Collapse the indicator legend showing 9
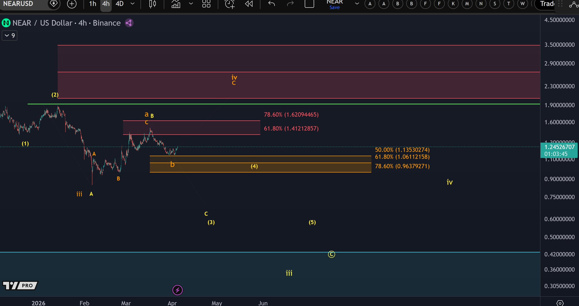This screenshot has height=306, width=579. point(10,36)
